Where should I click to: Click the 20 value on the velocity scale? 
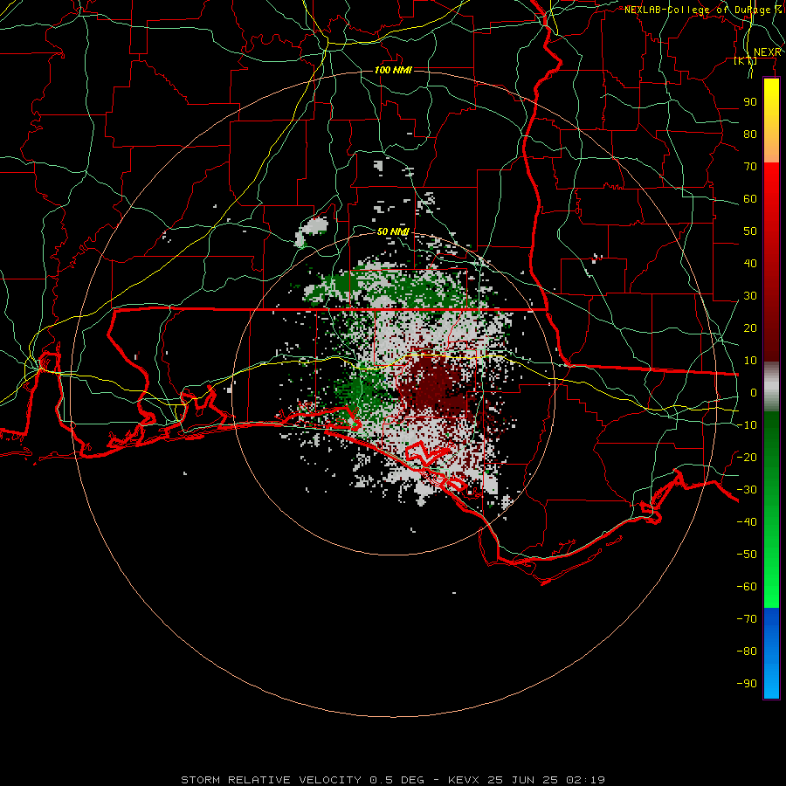click(750, 328)
